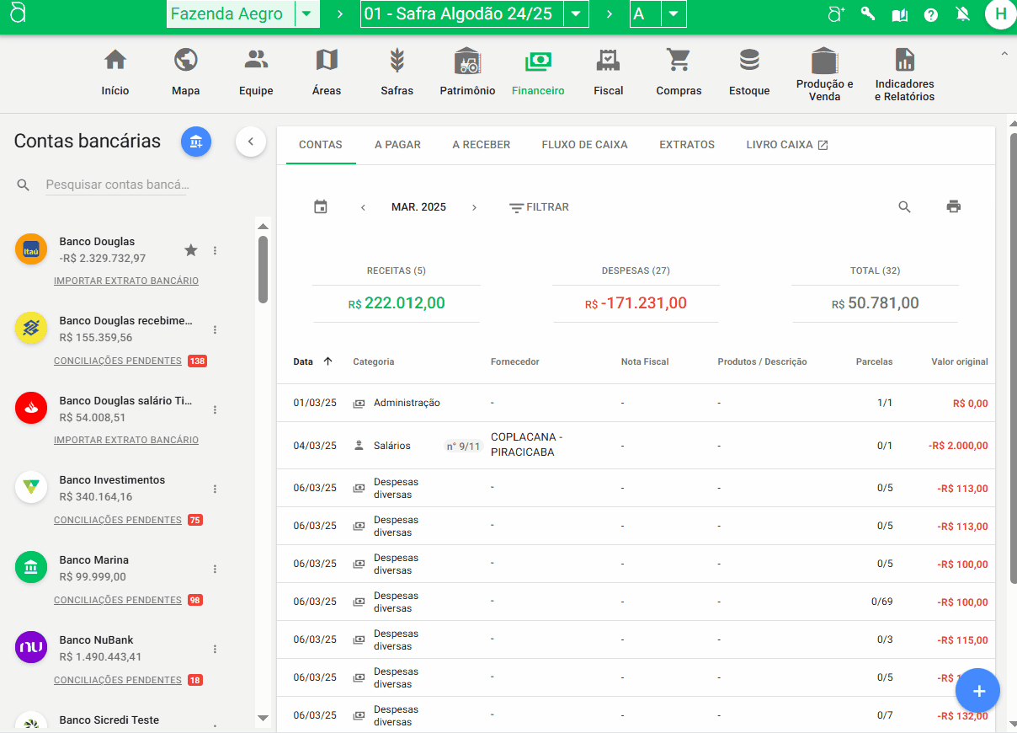Go to the Patrimônio module

(x=467, y=61)
